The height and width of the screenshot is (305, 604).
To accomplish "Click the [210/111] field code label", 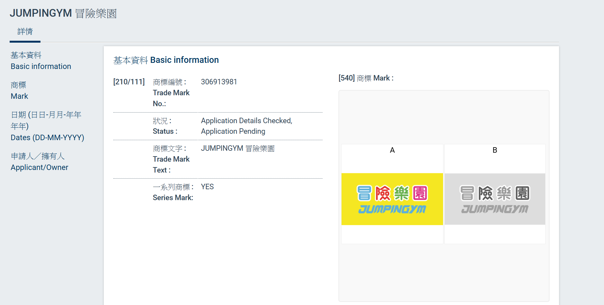I will point(129,81).
